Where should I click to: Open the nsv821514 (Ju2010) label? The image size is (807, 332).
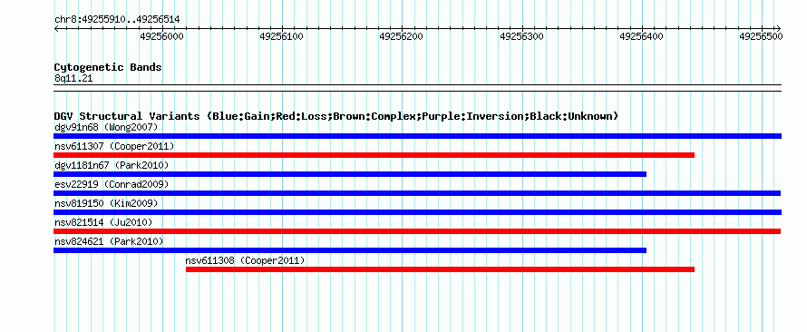coord(103,222)
